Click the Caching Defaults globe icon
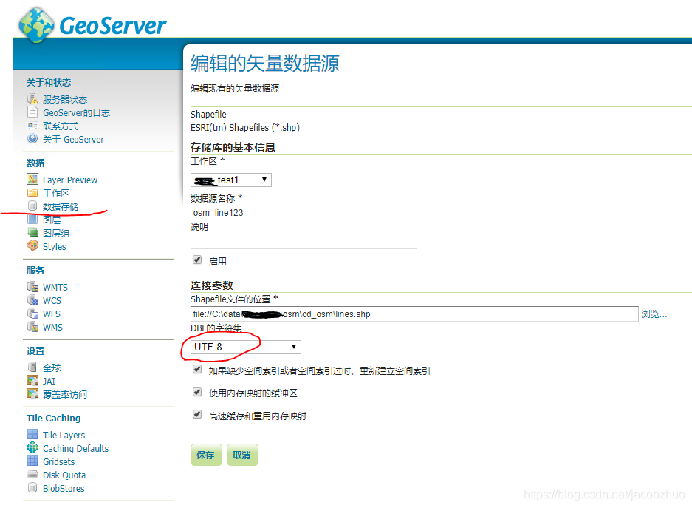The height and width of the screenshot is (508, 692). tap(32, 448)
